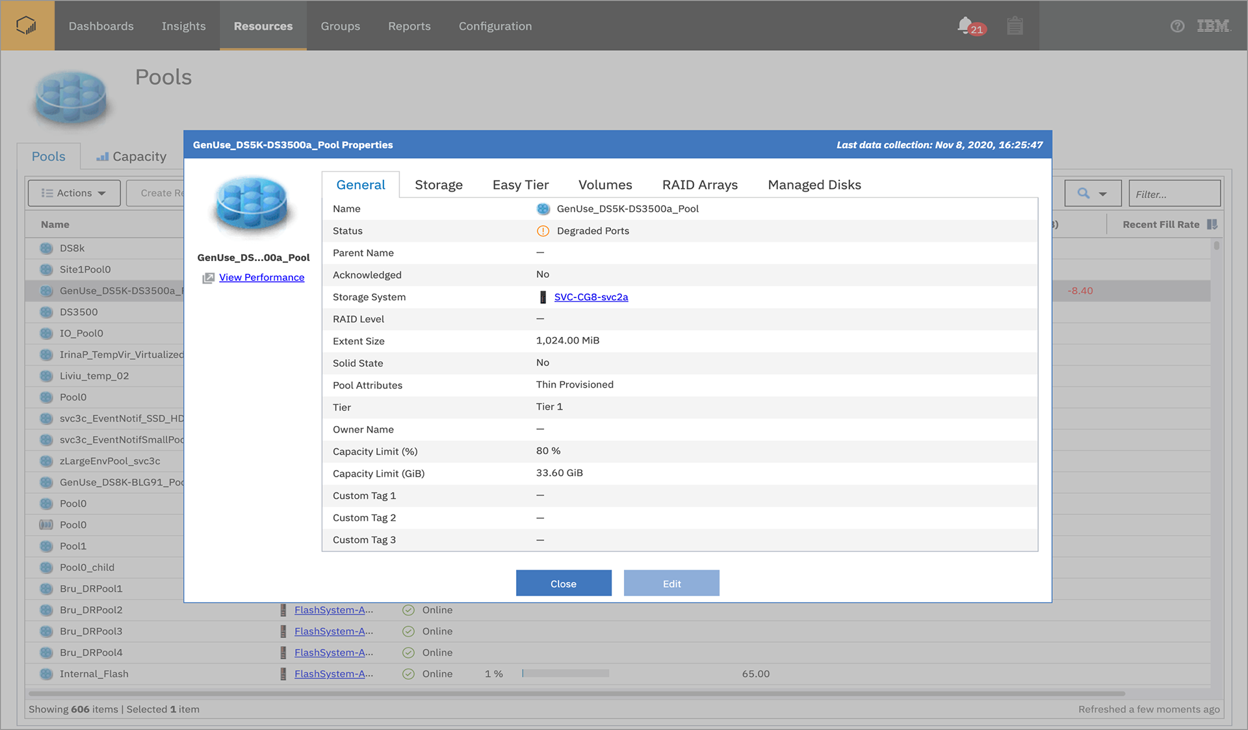
Task: Switch to the RAID Arrays tab
Action: point(700,185)
